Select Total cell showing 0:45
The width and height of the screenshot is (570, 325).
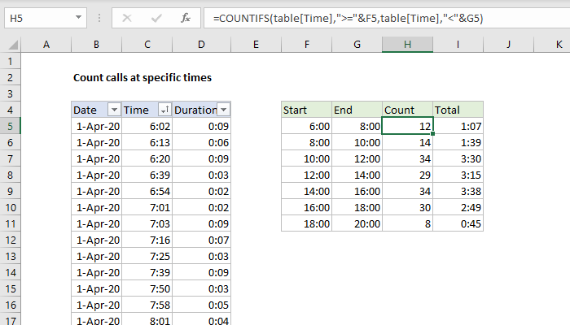pyautogui.click(x=458, y=223)
